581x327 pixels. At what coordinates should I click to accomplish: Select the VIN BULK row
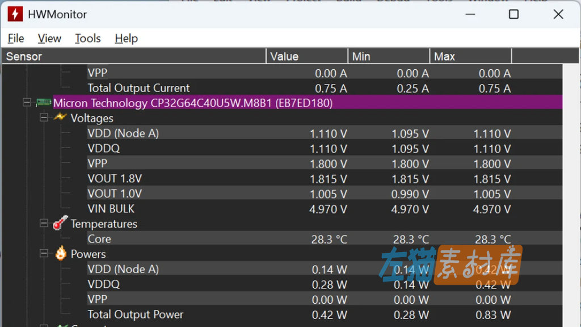(x=325, y=209)
